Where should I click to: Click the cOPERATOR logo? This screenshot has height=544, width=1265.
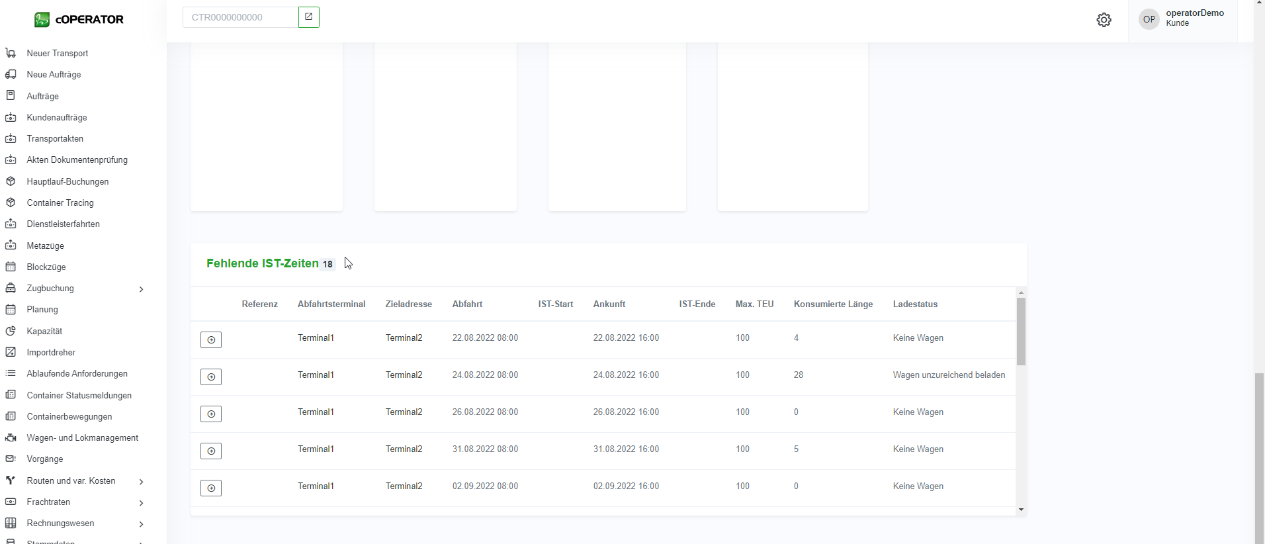click(x=79, y=20)
